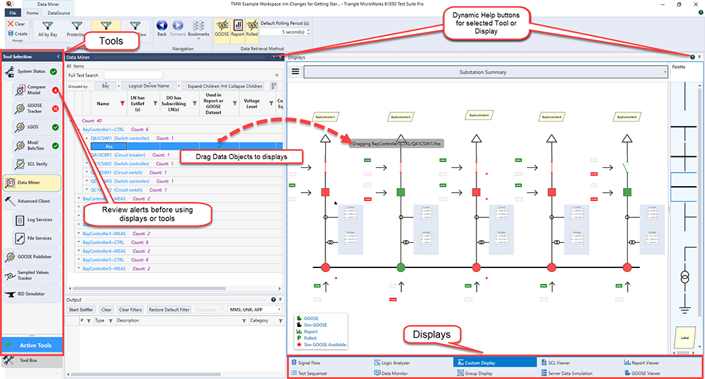
Task: Apply the All by Bay filter preset
Action: pos(47,28)
